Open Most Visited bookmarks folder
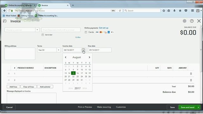This screenshot has height=114, width=203. (x=10, y=16)
